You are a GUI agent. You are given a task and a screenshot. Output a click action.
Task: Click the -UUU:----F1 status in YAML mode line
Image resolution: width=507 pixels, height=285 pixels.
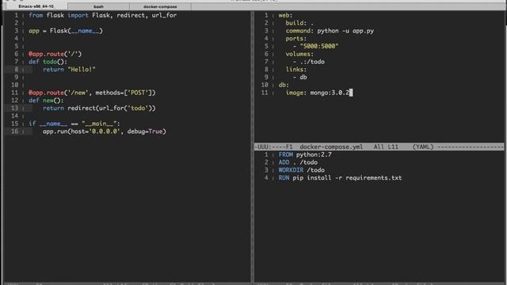point(273,146)
